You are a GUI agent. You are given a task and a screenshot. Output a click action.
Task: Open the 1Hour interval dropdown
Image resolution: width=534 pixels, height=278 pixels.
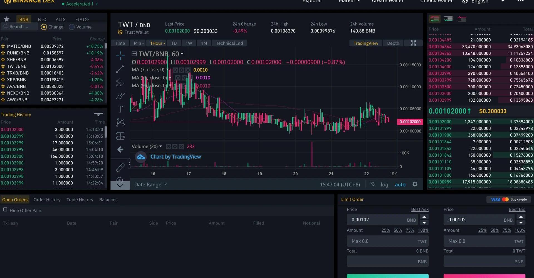157,43
